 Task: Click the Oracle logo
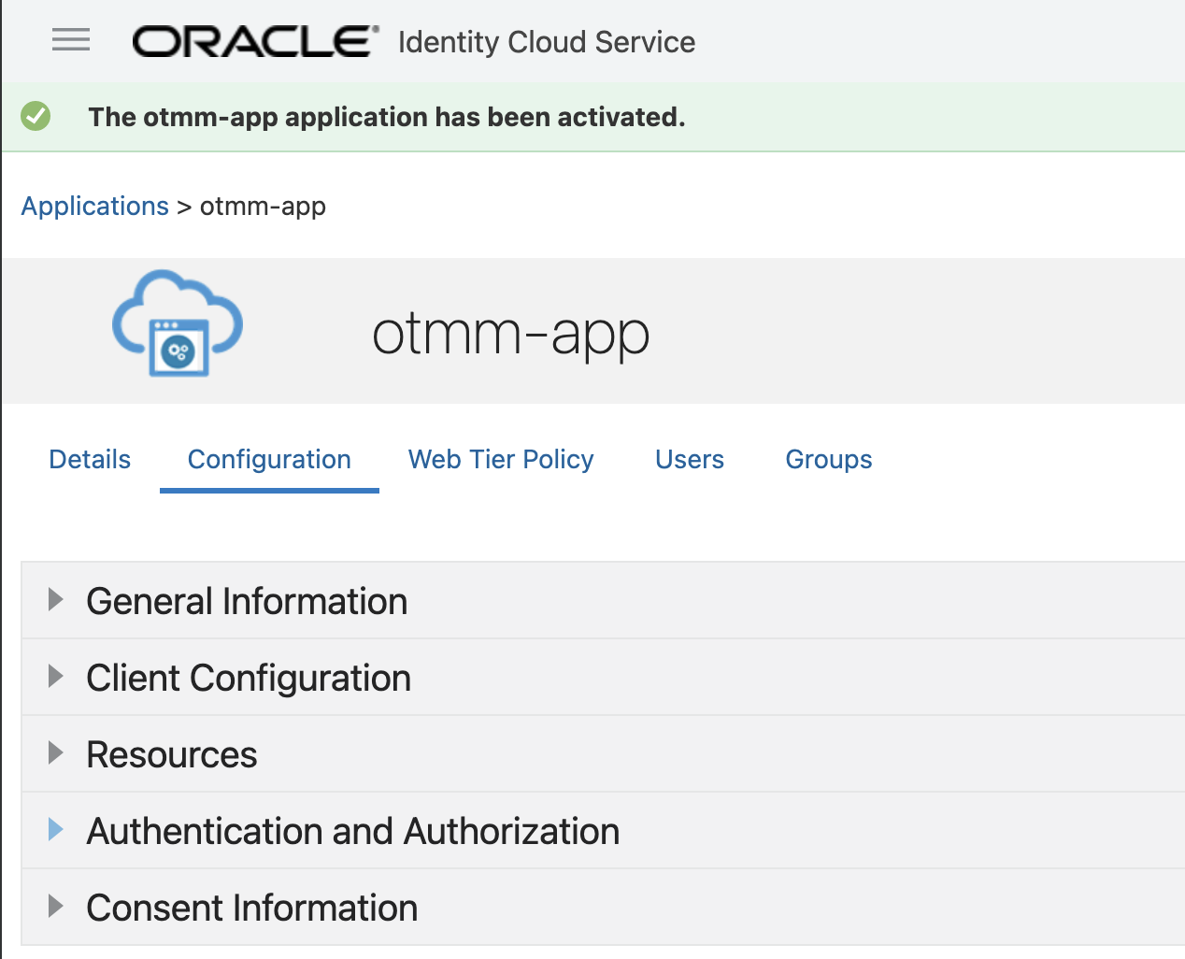[255, 42]
